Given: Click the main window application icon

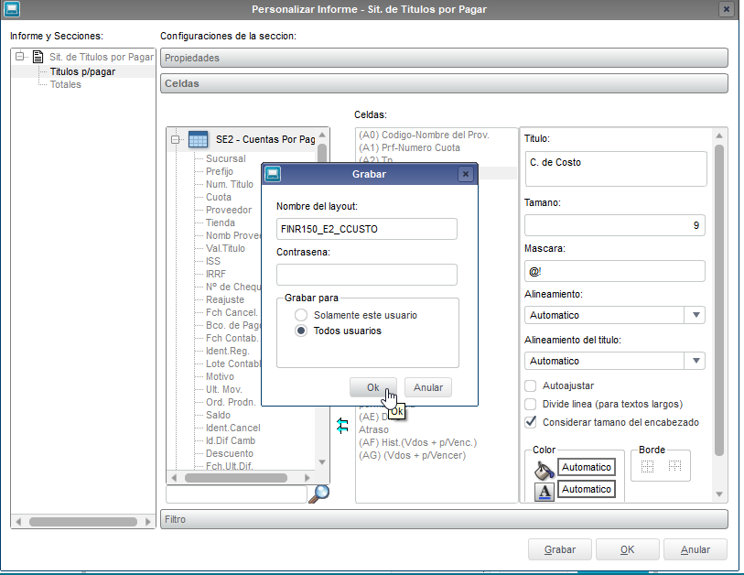Looking at the screenshot, I should tap(11, 9).
